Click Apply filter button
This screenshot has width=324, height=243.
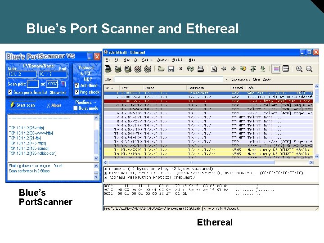pos(267,79)
